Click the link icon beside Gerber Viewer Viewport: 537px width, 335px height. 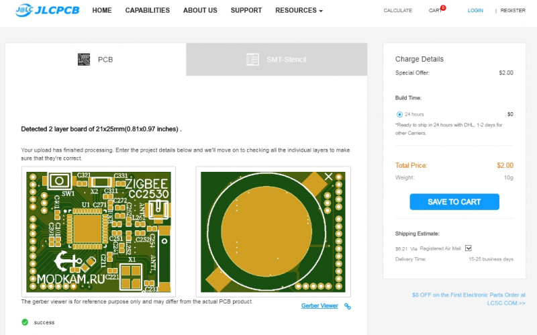click(348, 306)
